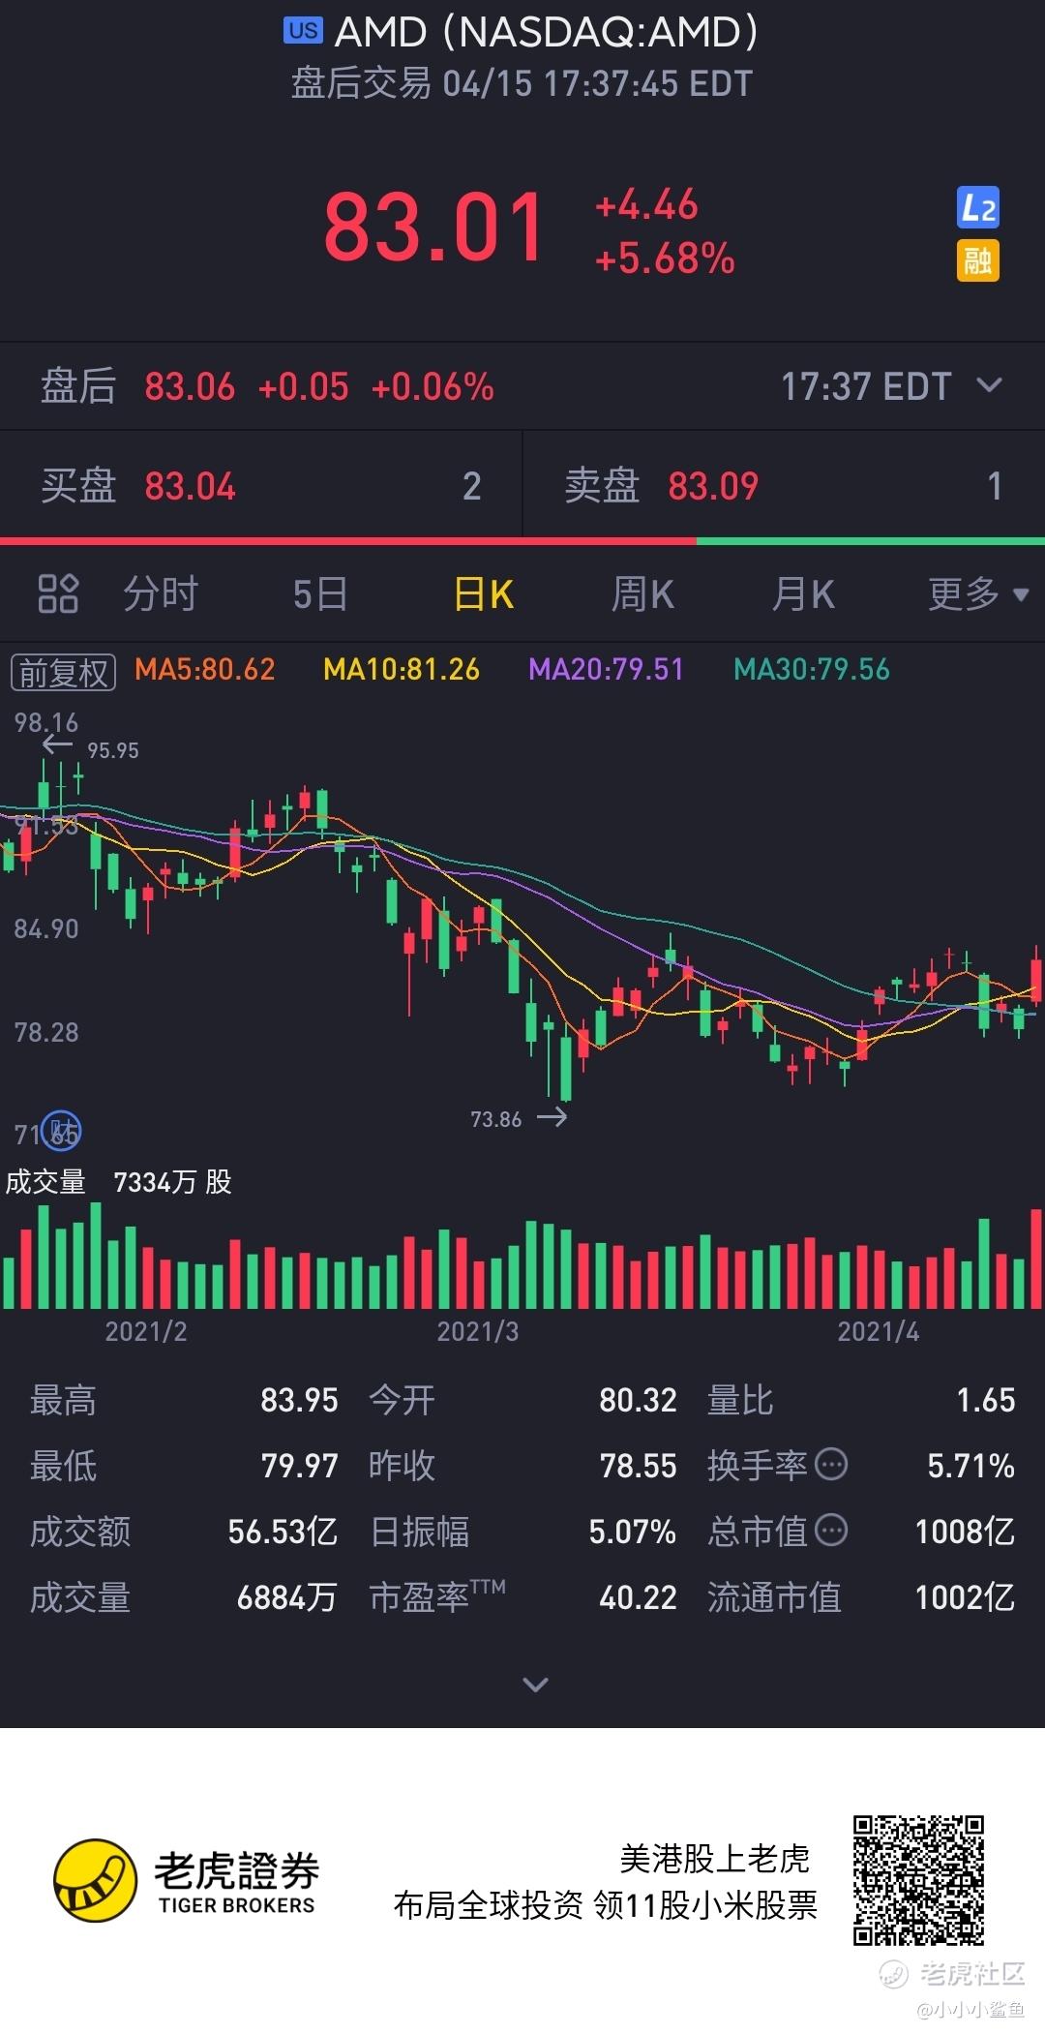1045x2034 pixels.
Task: Tap the AMD (NASDAQ:AMD) title
Action: point(546,32)
